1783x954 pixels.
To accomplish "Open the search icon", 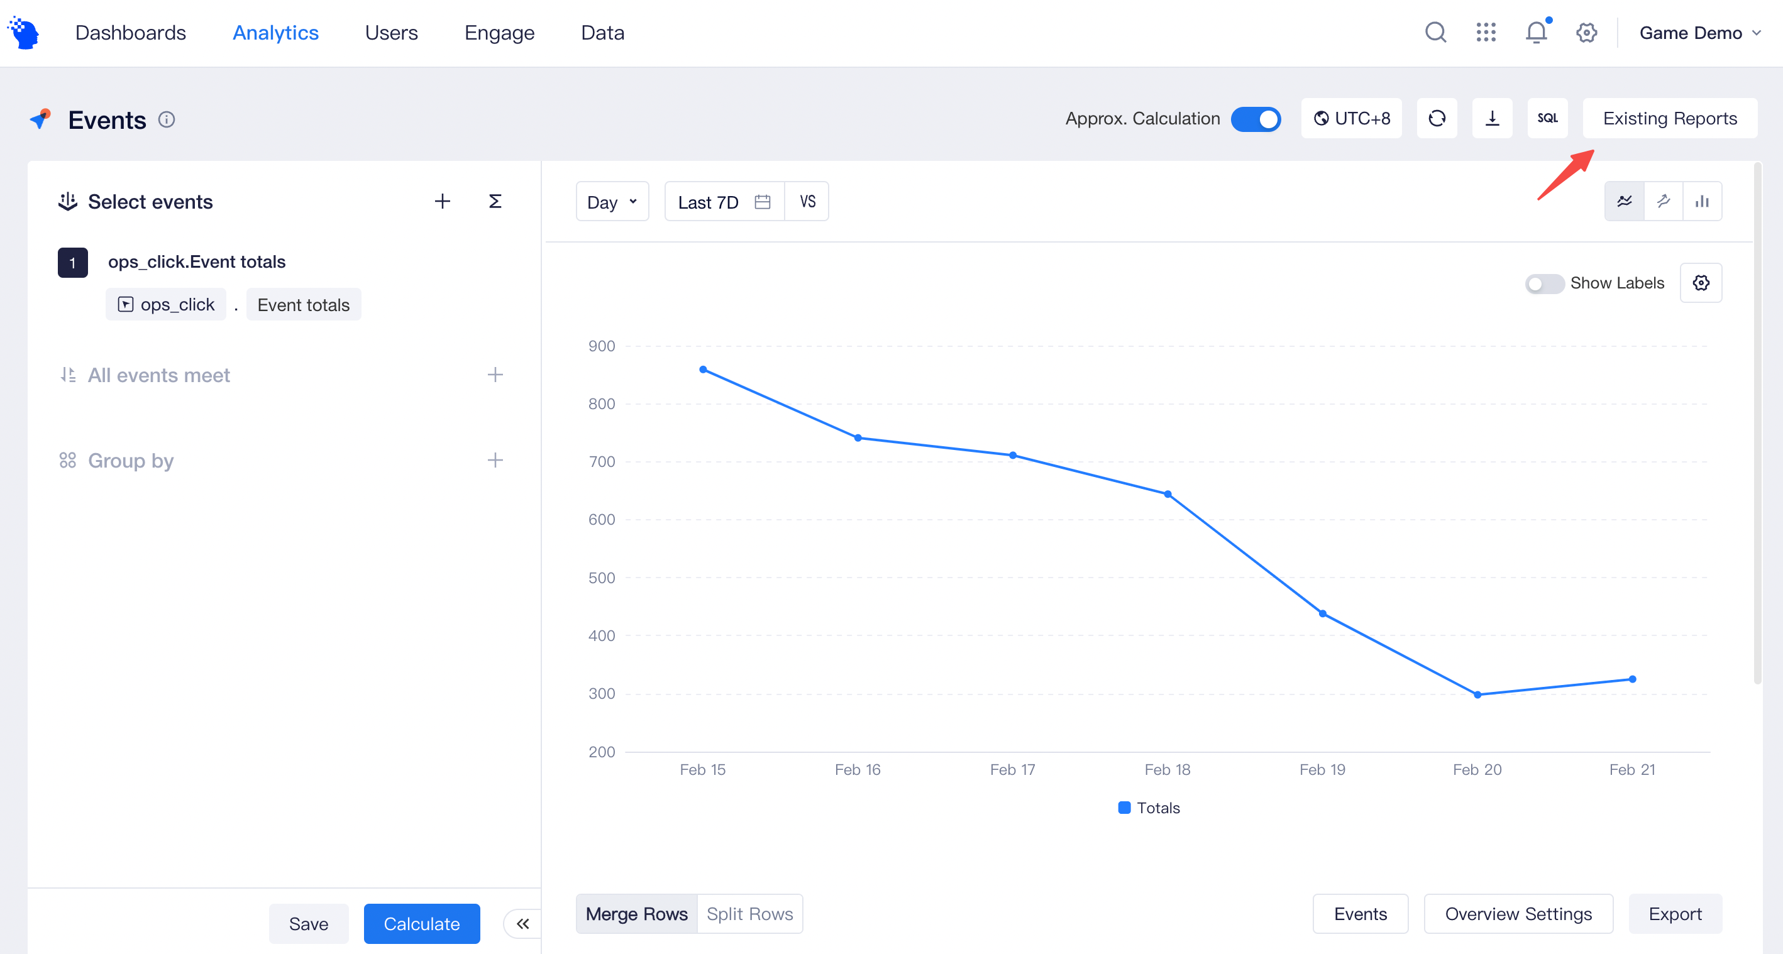I will click(1435, 32).
